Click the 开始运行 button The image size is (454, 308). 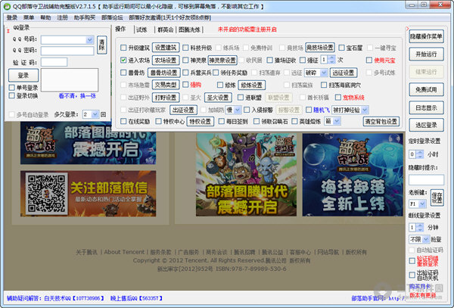click(x=426, y=54)
